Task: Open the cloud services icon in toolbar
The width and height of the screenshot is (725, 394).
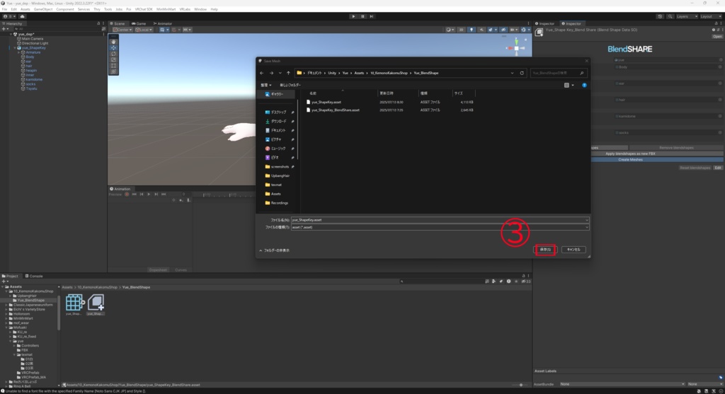Action: pyautogui.click(x=22, y=16)
